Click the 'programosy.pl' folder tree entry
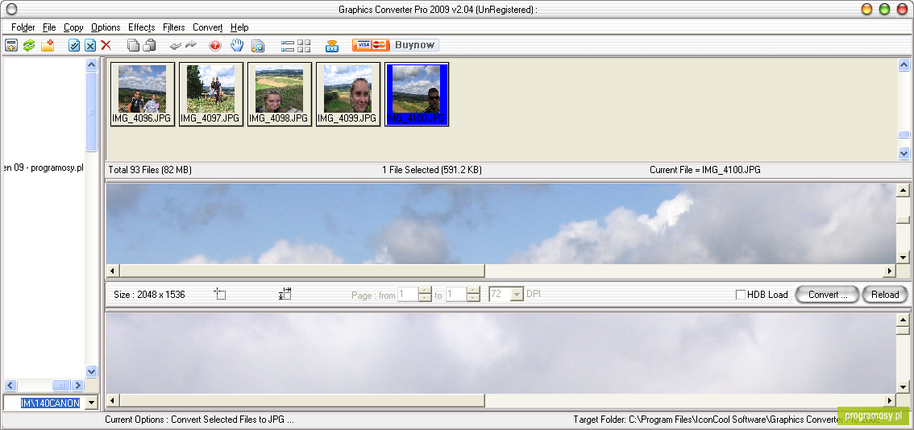This screenshot has width=914, height=430. pyautogui.click(x=44, y=167)
